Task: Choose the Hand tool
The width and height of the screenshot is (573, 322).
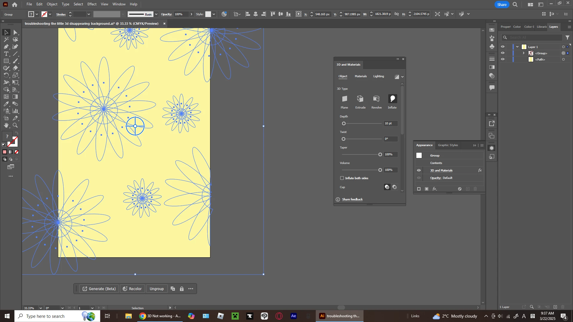Action: [6, 126]
